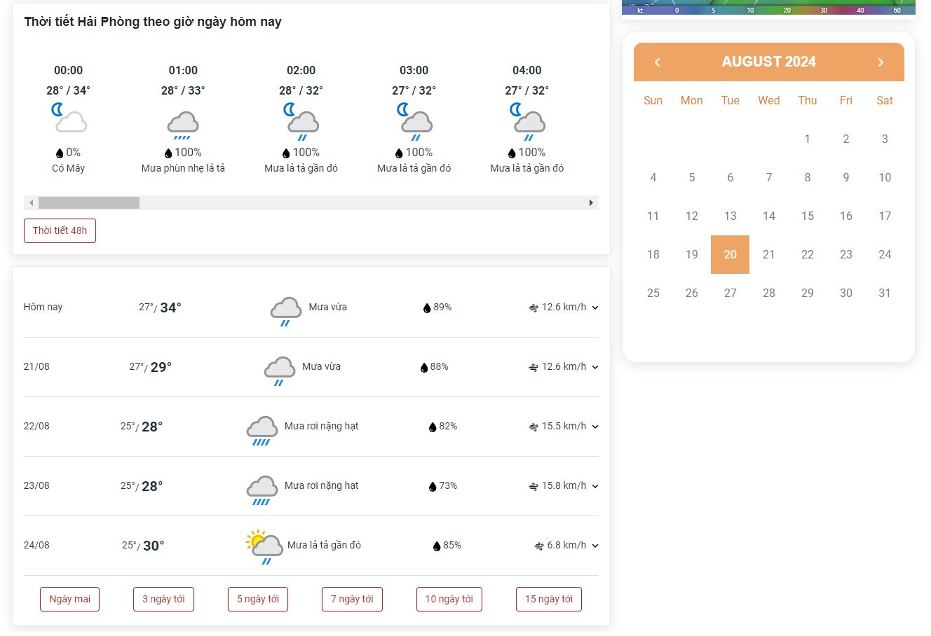Click the raindrop icon under 02:00 forecast
Viewport: 931px width, 636px height.
(286, 153)
